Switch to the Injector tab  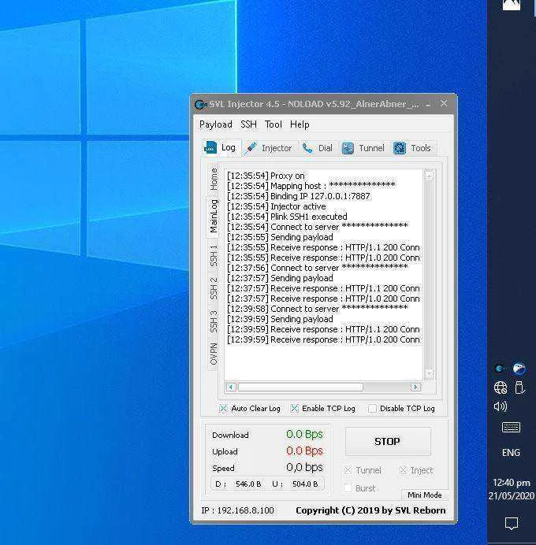[270, 148]
